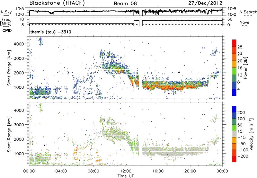The image size is (257, 178).
Task: Click the "12" Power colorbar value
Action: pyautogui.click(x=240, y=75)
